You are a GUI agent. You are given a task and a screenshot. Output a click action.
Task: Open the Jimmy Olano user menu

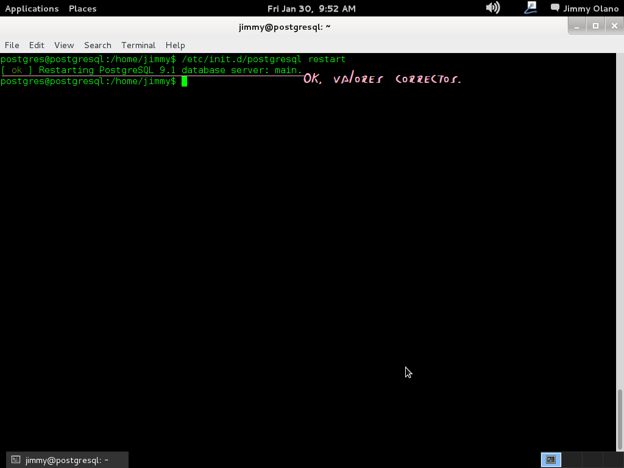[x=590, y=9]
